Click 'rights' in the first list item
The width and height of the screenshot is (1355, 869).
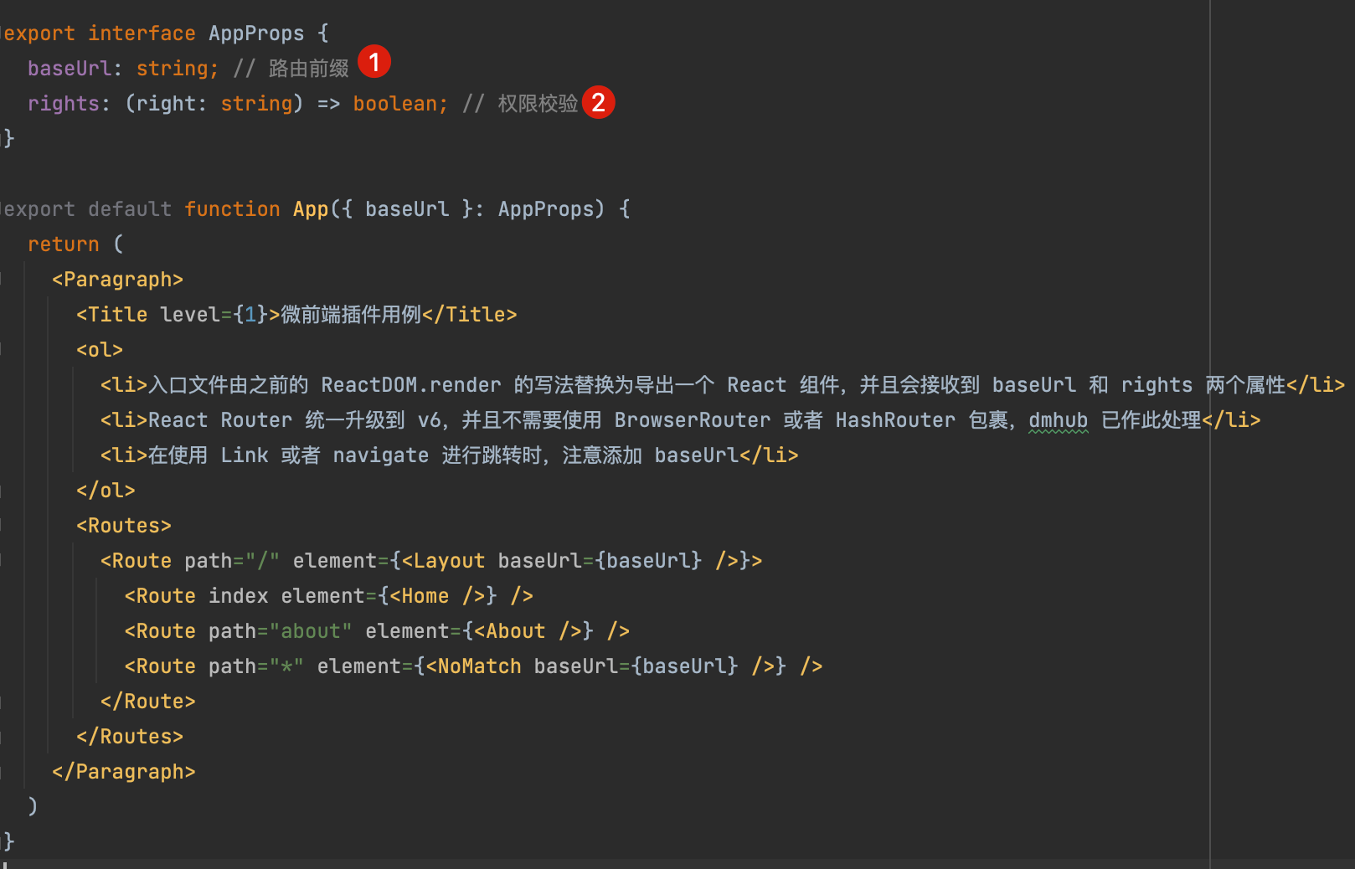[1157, 385]
